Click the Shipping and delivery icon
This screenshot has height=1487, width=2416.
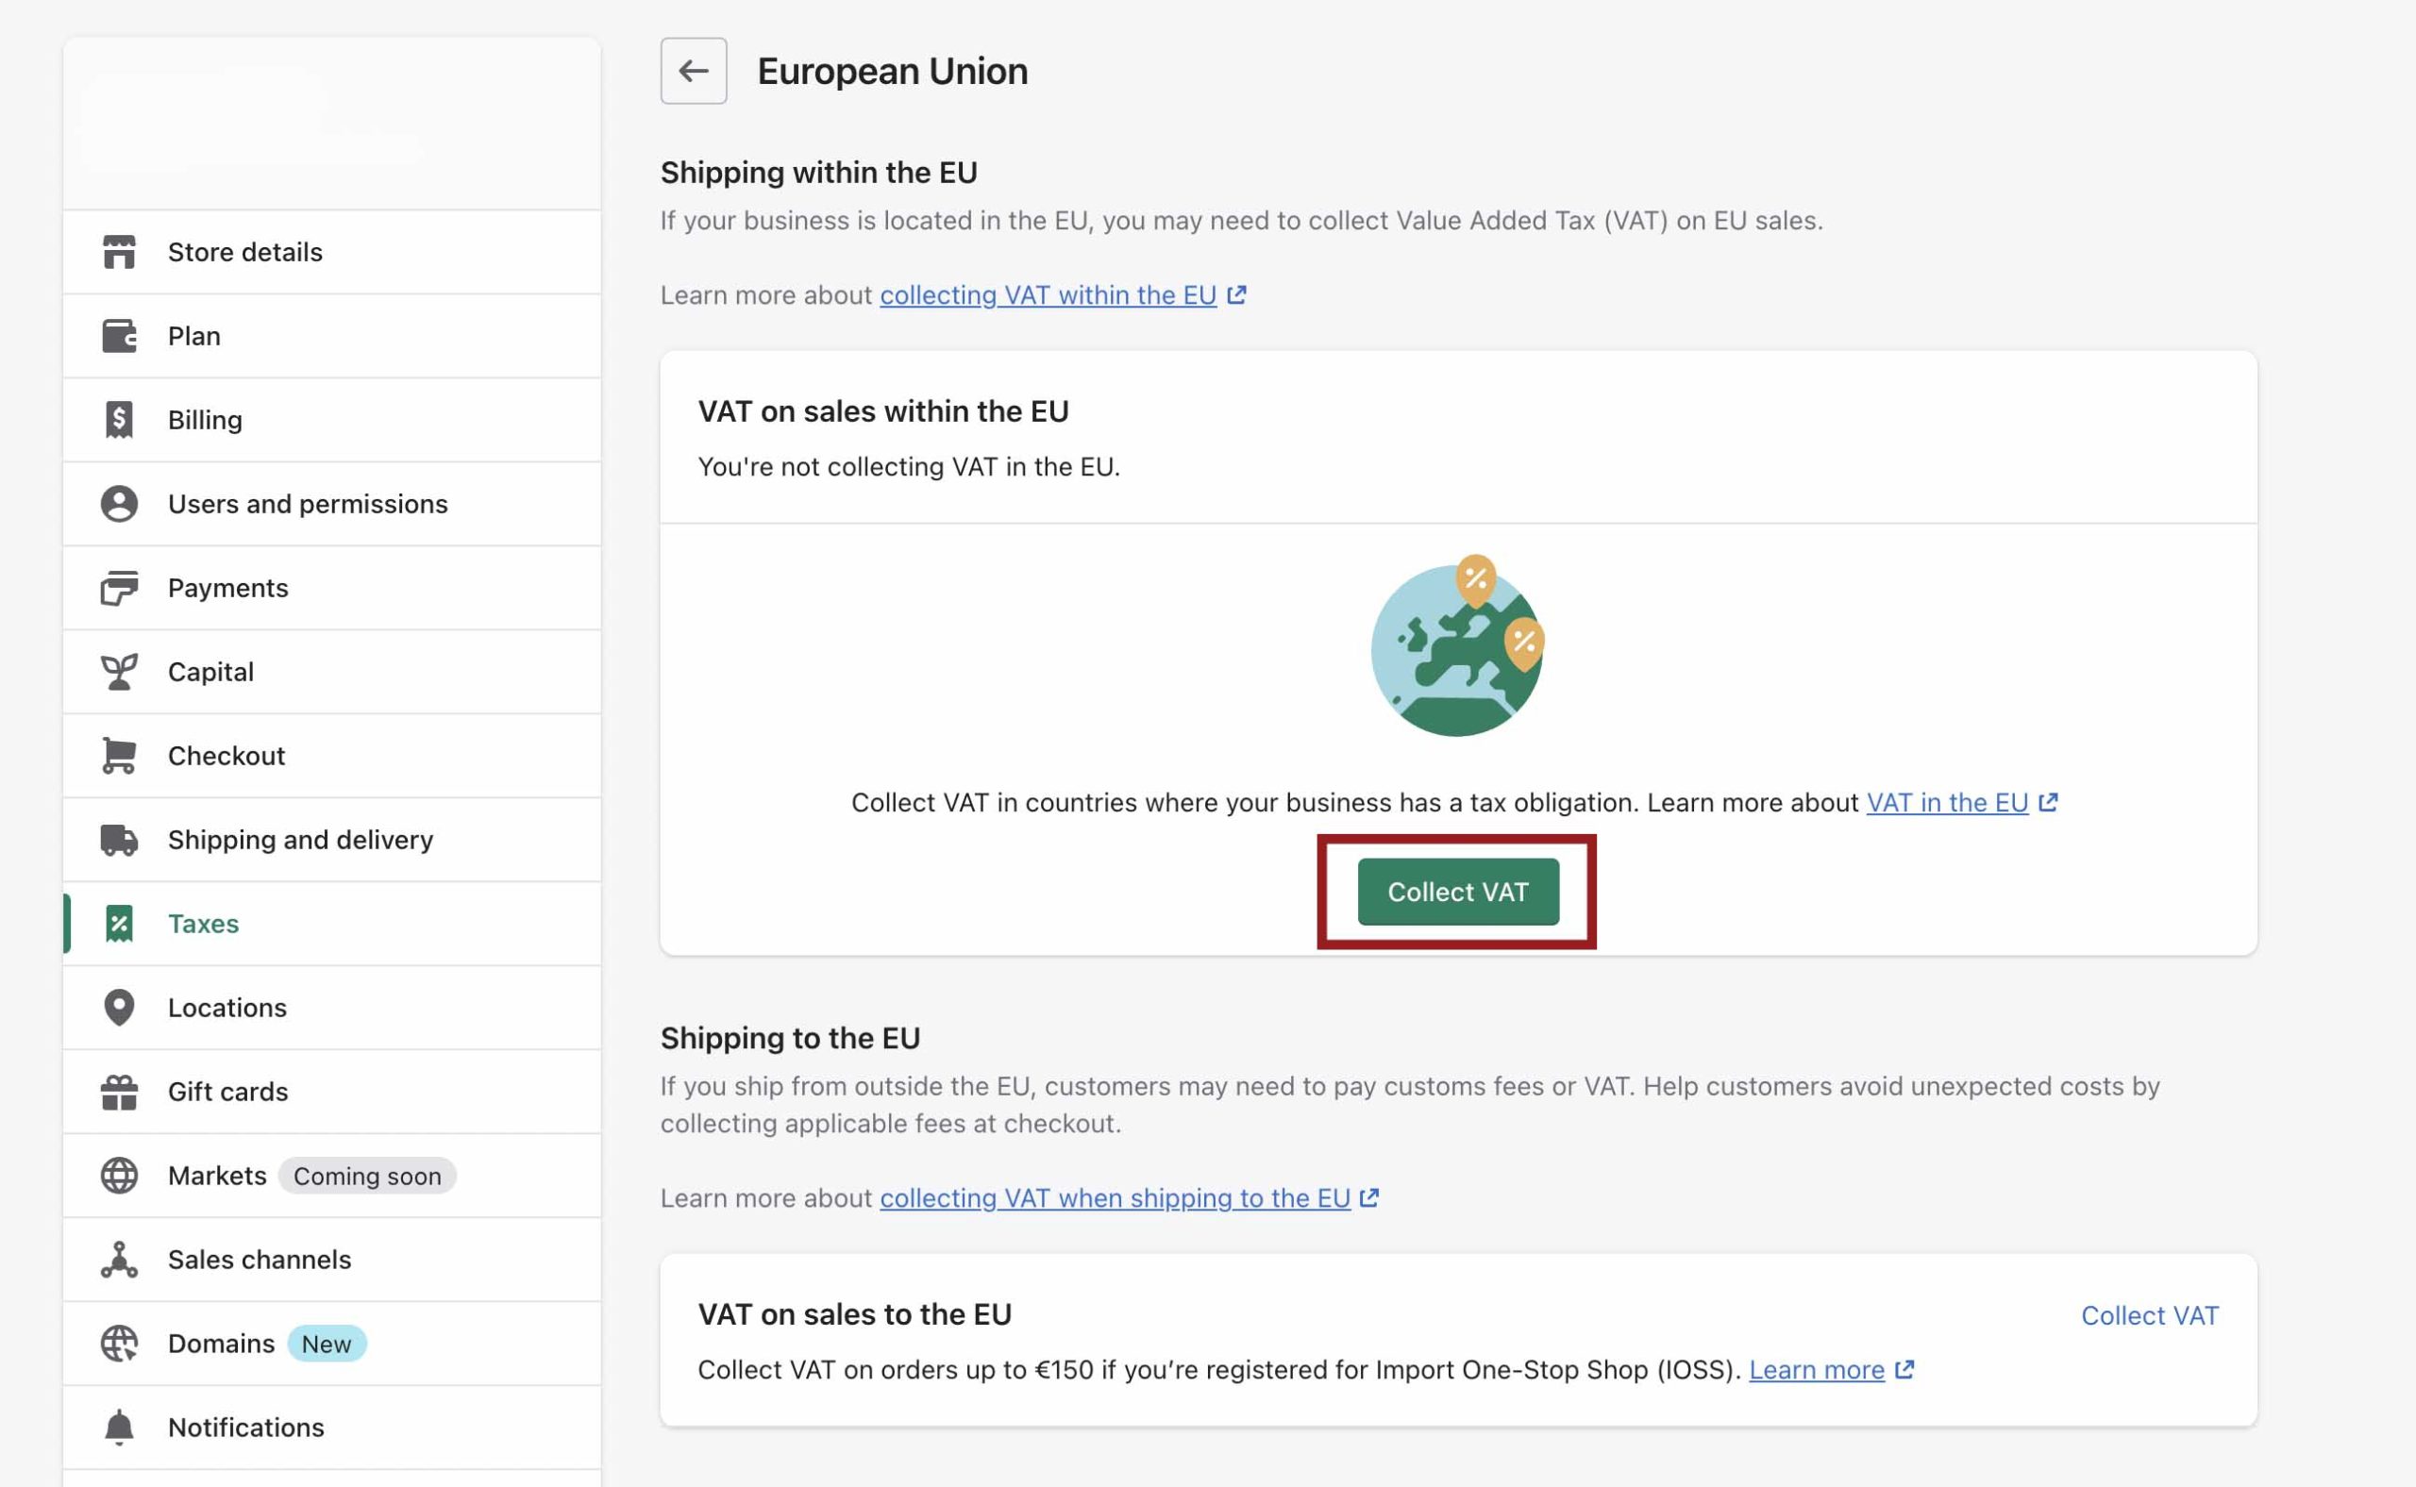[x=119, y=839]
